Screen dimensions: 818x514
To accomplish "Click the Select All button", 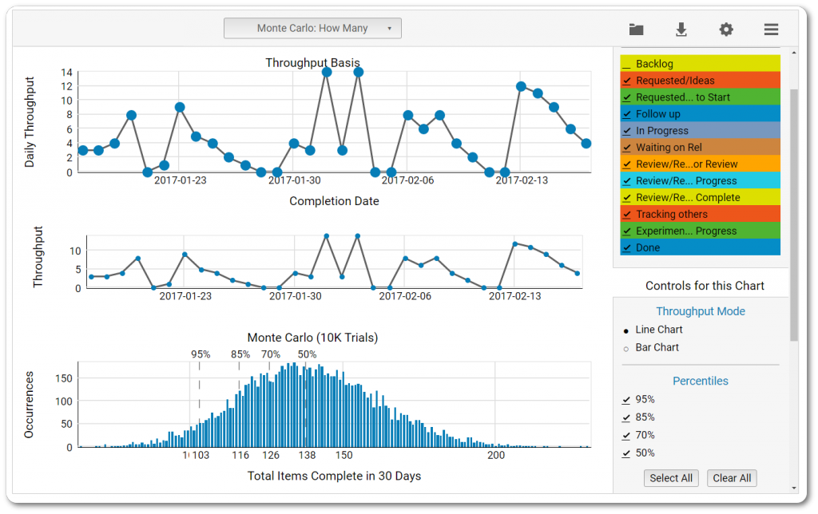I will click(x=671, y=478).
